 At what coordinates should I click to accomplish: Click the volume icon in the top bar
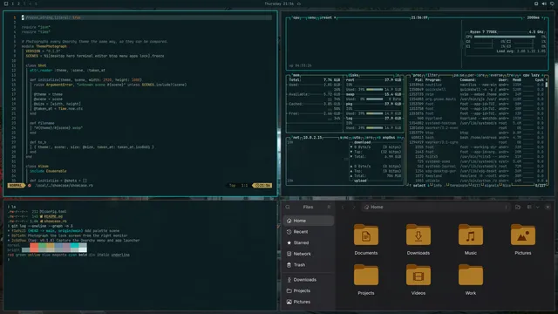544,3
